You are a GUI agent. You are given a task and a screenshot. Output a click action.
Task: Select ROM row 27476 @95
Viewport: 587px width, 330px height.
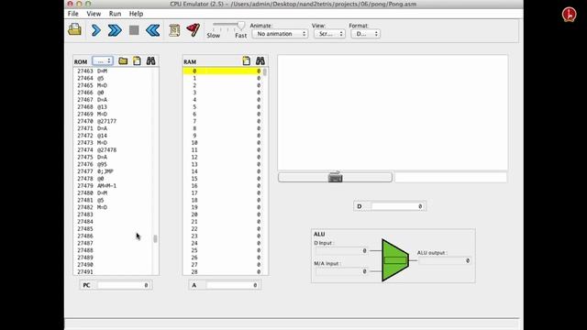(x=113, y=164)
